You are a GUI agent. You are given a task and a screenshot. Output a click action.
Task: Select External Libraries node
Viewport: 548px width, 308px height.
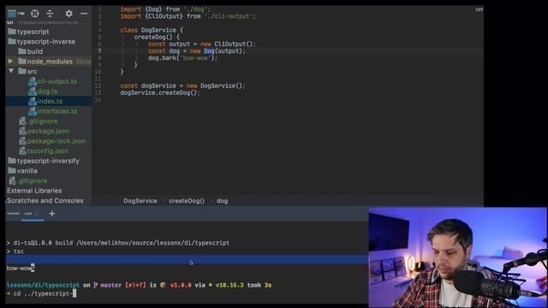tap(34, 191)
